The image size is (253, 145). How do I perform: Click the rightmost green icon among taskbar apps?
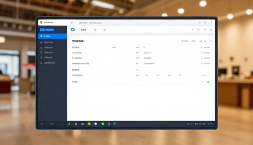(x=115, y=124)
